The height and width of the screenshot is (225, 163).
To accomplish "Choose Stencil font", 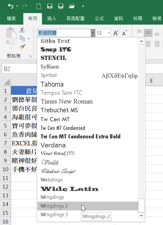I will [x=88, y=58].
